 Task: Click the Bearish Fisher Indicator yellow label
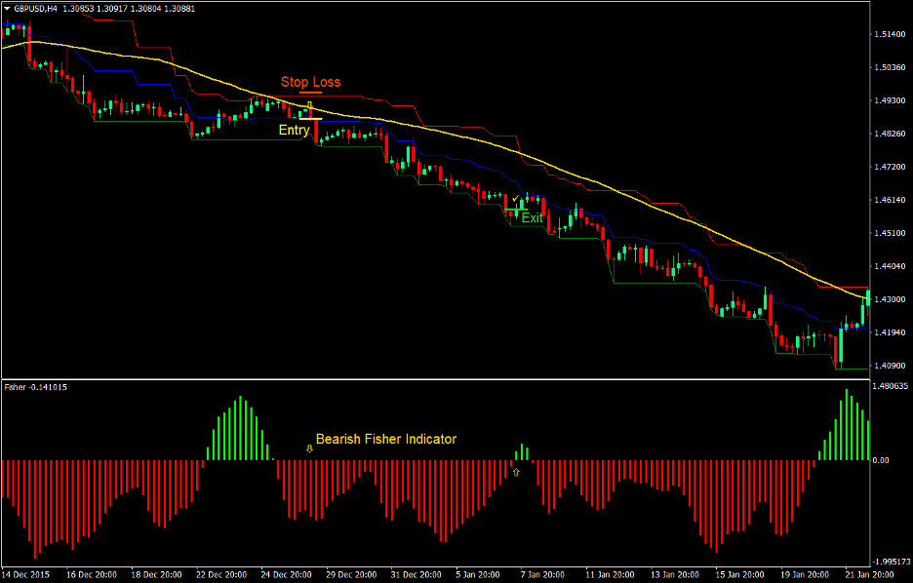(386, 439)
